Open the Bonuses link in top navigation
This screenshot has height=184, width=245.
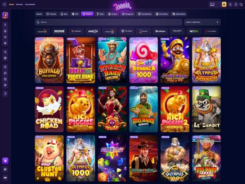click(x=19, y=5)
